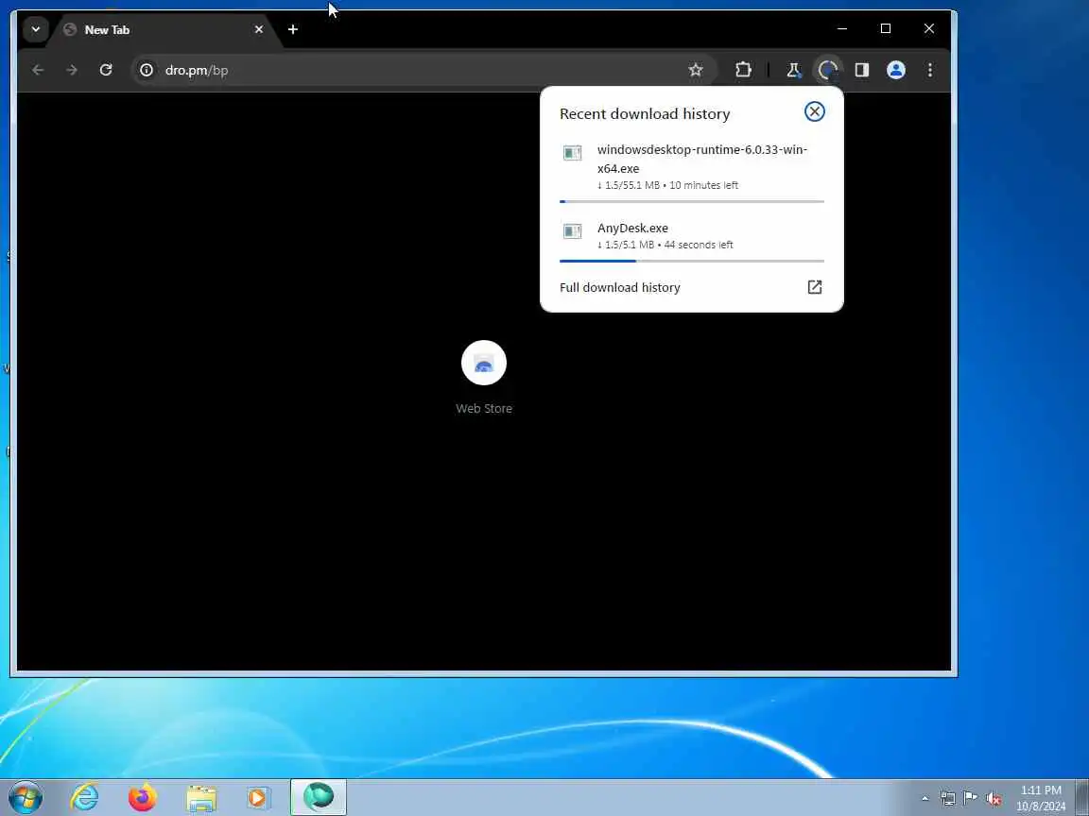Click the 44 seconds left status text
Viewport: 1089px width, 816px height.
(x=698, y=245)
